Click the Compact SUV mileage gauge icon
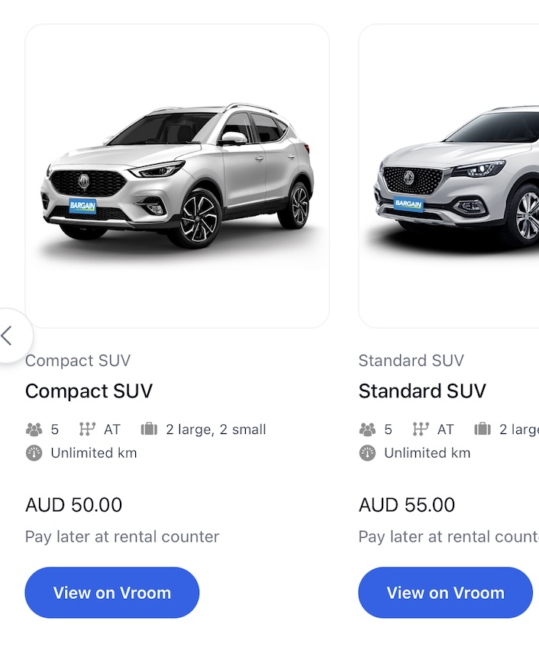 click(34, 453)
